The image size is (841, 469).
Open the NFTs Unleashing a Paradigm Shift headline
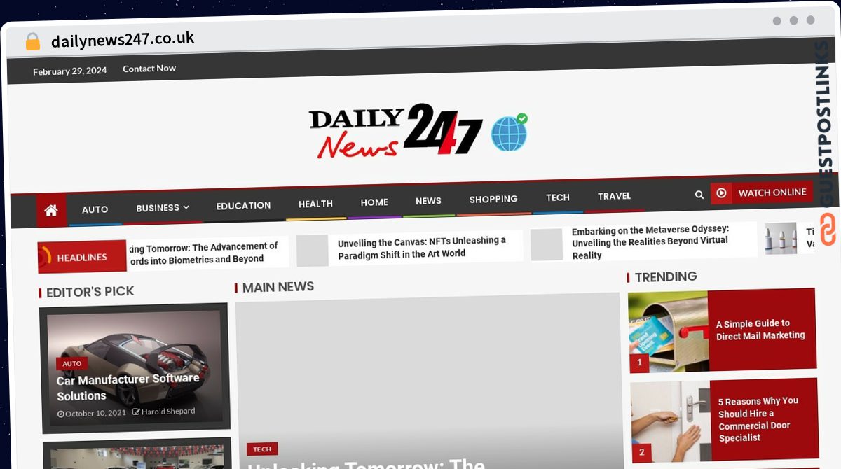(x=422, y=247)
